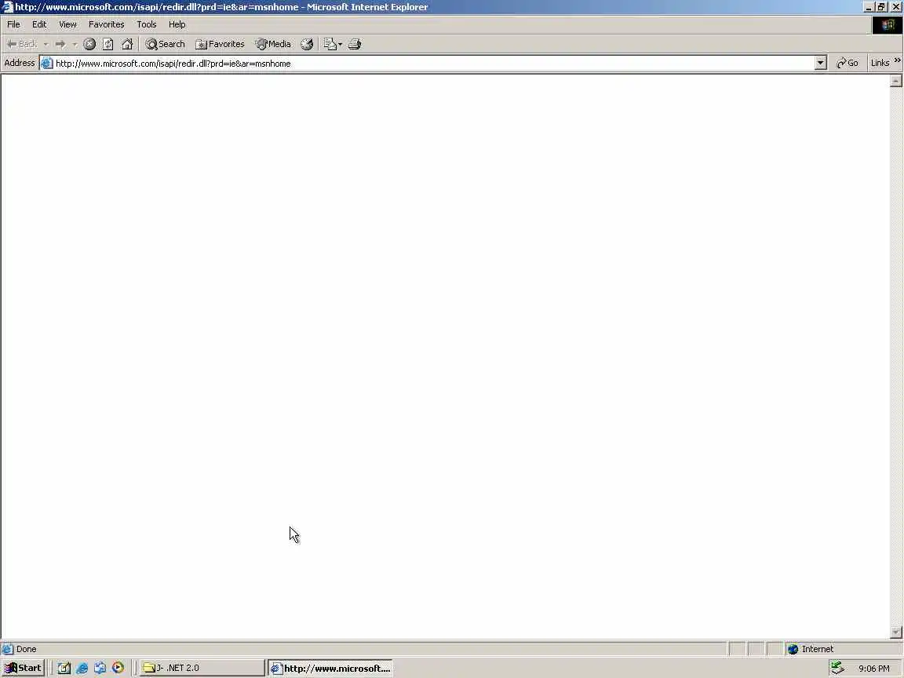Click the 9:06 PM clock
904x678 pixels.
[x=873, y=669]
